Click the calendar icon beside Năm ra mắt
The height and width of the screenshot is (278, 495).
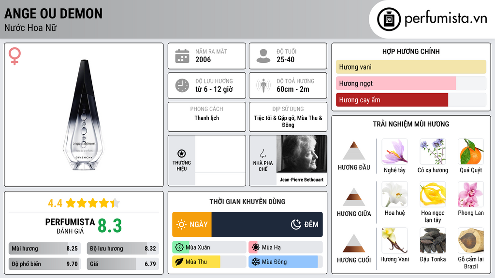[182, 56]
